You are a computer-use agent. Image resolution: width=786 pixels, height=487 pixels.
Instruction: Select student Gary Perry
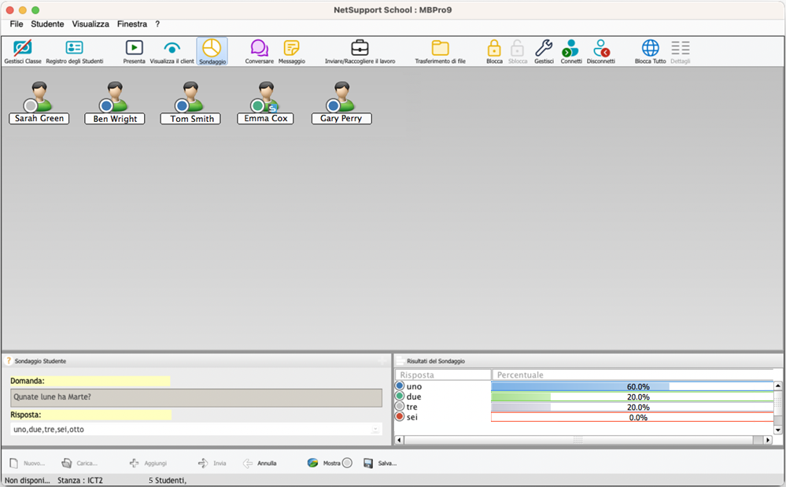[x=341, y=103]
